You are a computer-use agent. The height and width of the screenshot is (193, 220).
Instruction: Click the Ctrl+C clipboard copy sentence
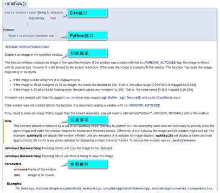point(58,148)
